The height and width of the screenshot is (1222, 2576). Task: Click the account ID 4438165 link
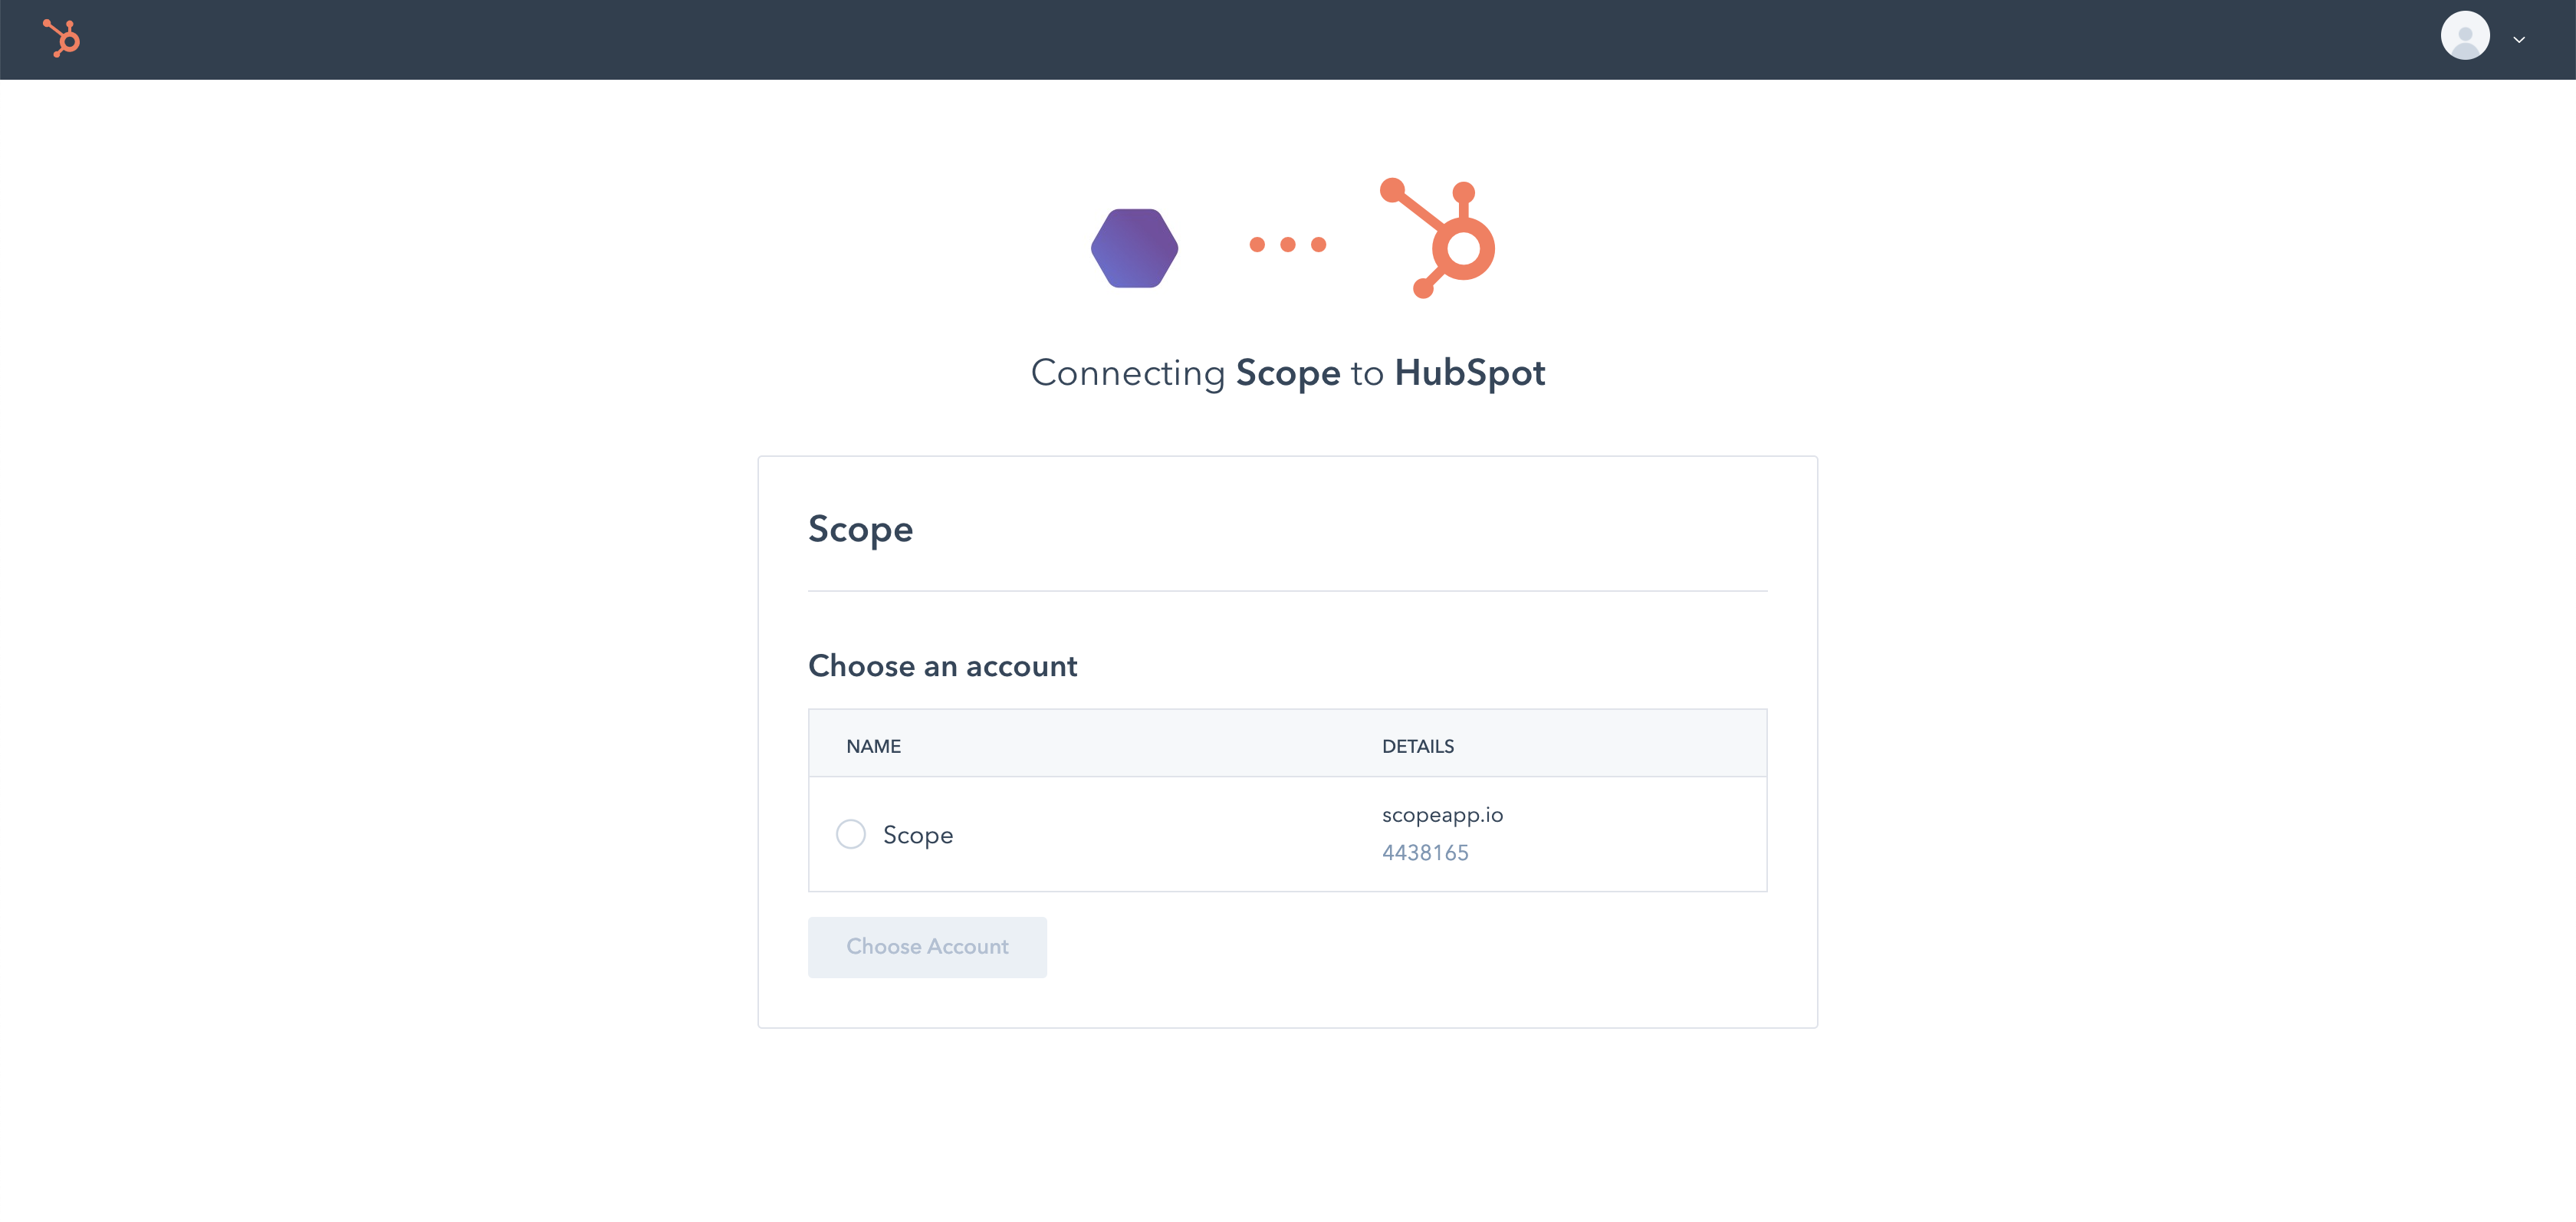(x=1425, y=853)
